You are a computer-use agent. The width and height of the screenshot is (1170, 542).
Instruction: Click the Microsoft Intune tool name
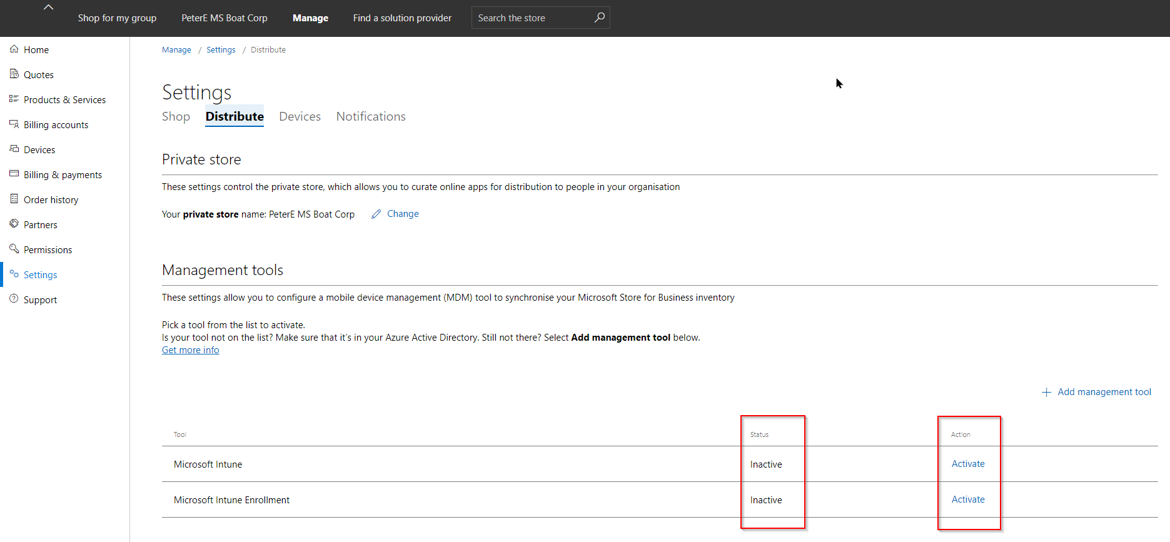pyautogui.click(x=208, y=464)
